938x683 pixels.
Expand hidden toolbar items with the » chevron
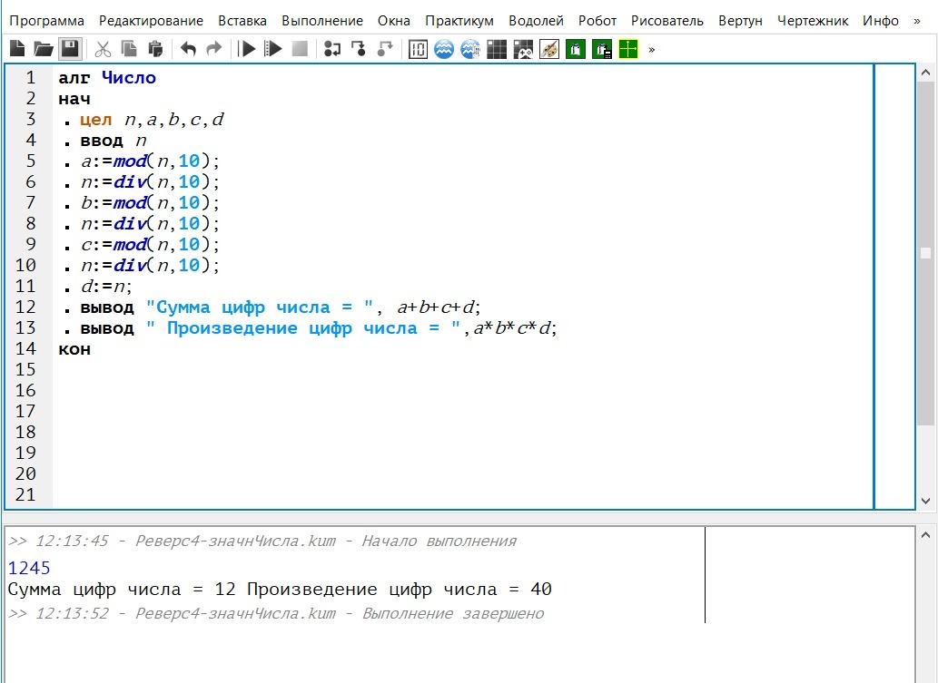pyautogui.click(x=651, y=49)
